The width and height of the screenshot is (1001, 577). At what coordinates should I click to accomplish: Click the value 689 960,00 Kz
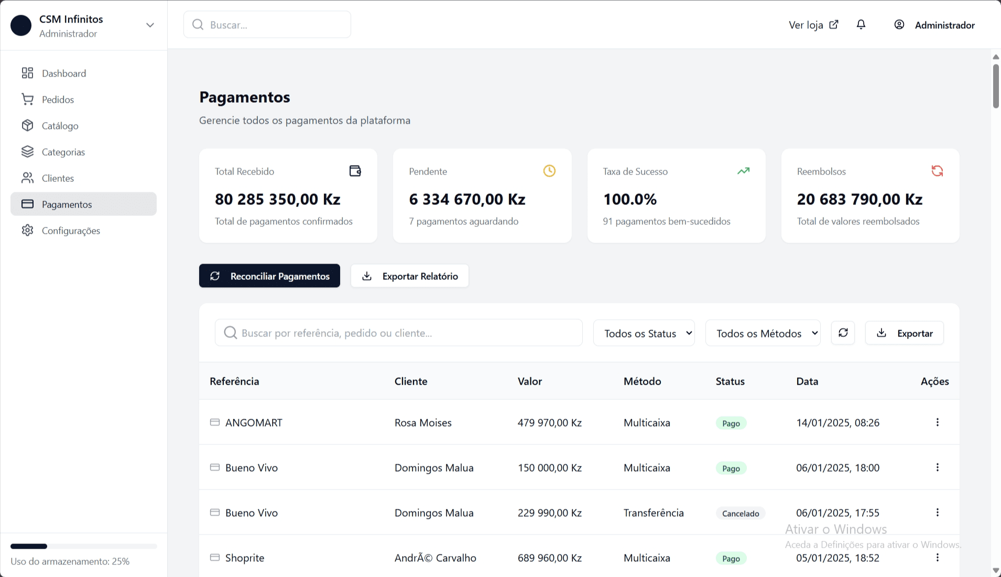click(x=550, y=558)
